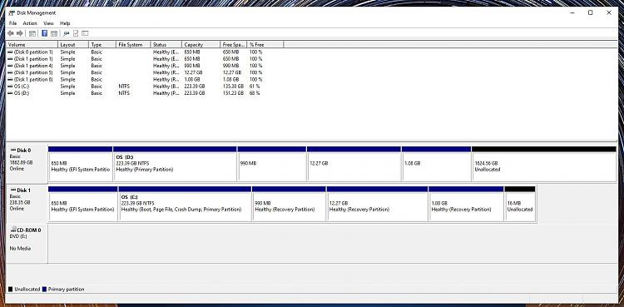Open the File menu
This screenshot has width=624, height=307.
click(12, 23)
